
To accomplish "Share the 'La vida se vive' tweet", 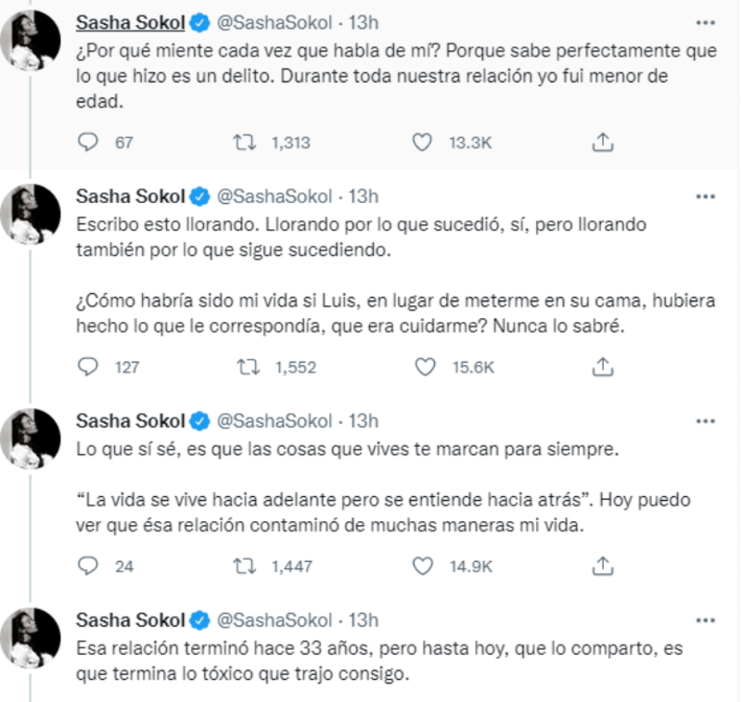I will (x=603, y=565).
